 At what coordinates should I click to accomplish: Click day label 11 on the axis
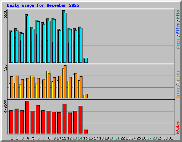coord(64,138)
